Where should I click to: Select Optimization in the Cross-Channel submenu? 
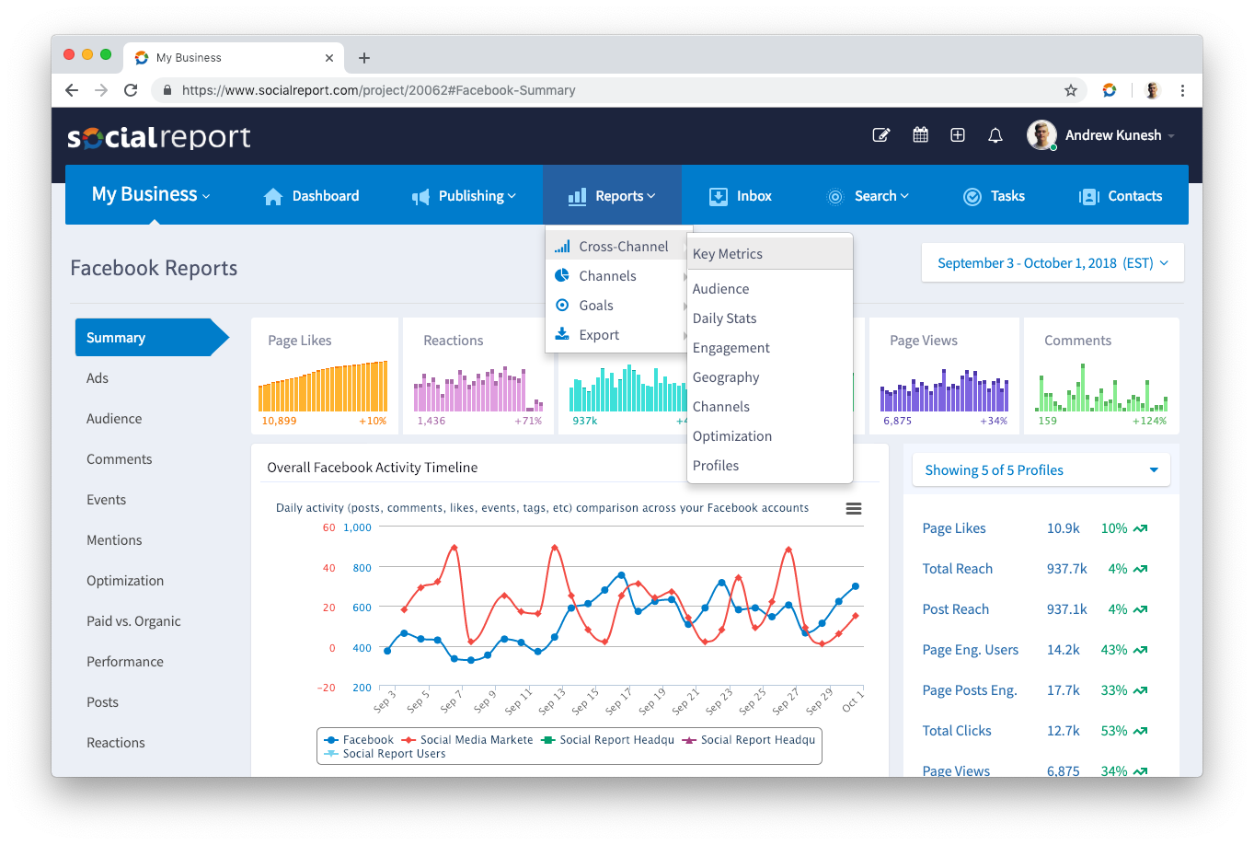point(771,436)
